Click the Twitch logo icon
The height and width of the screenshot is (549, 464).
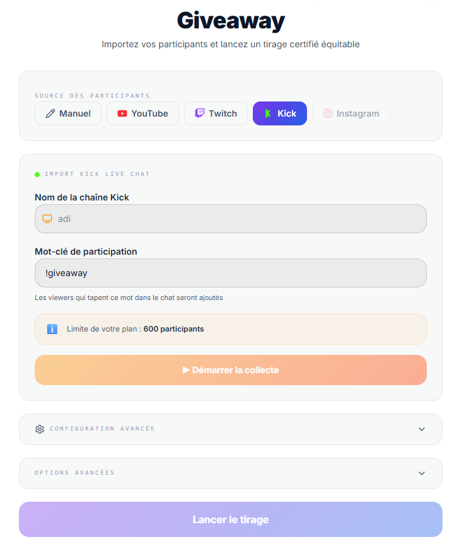200,113
